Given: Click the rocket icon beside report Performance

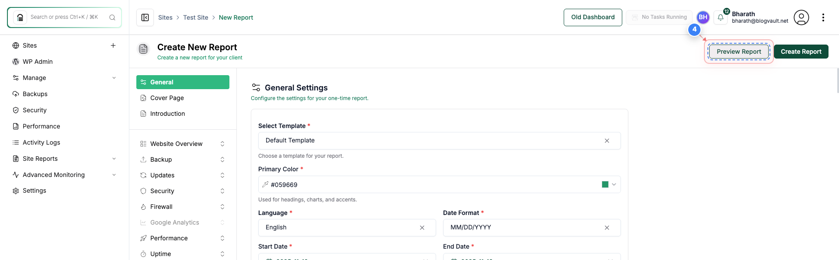Looking at the screenshot, I should tap(143, 238).
